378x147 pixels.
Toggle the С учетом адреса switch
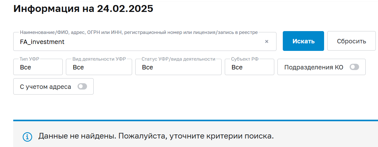tap(82, 86)
